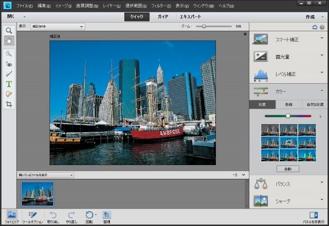Click the reset panel icon

[315, 27]
